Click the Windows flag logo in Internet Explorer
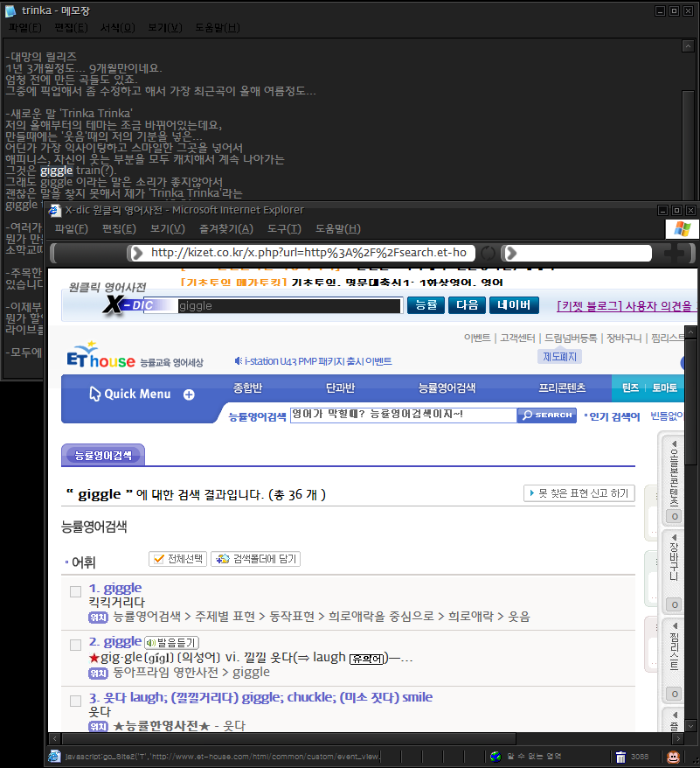 (x=682, y=228)
